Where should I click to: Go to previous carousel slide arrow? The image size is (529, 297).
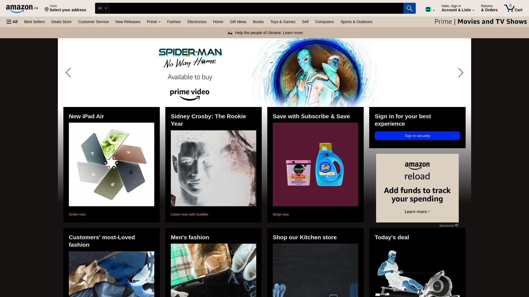pos(68,73)
